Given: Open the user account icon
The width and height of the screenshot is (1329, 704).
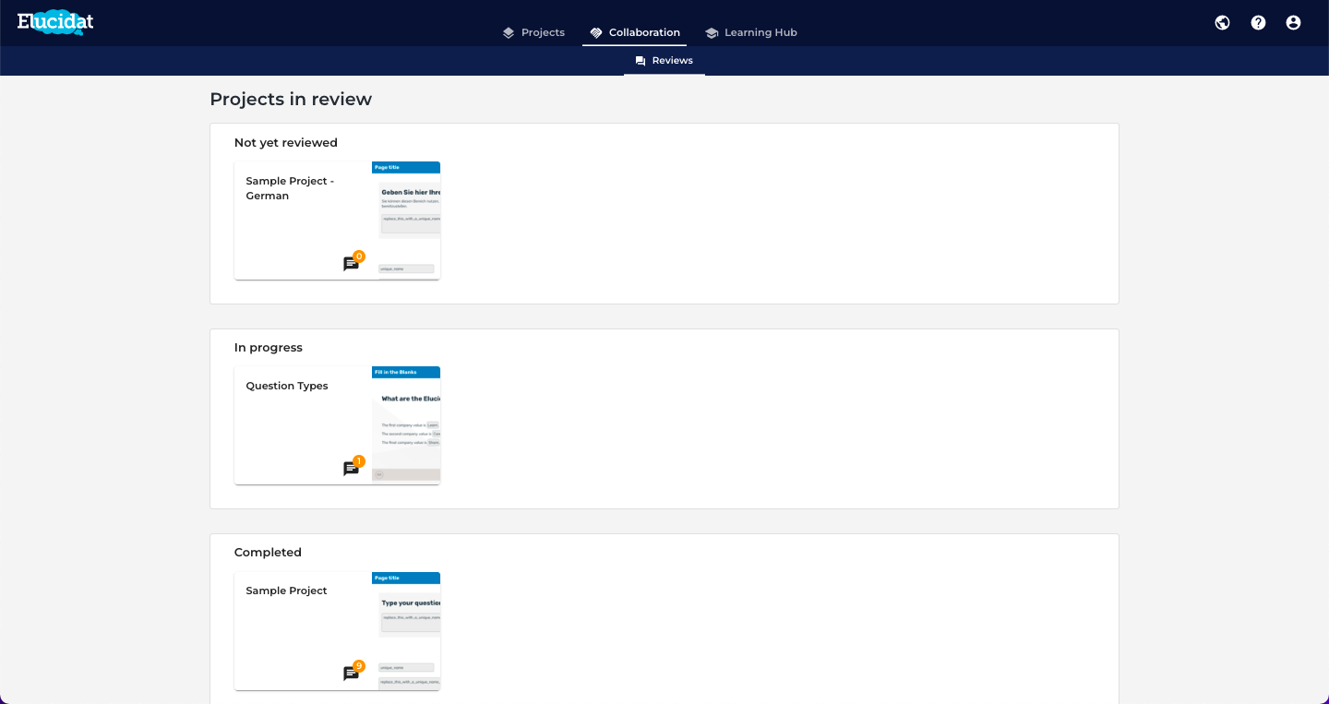Looking at the screenshot, I should click(1293, 23).
